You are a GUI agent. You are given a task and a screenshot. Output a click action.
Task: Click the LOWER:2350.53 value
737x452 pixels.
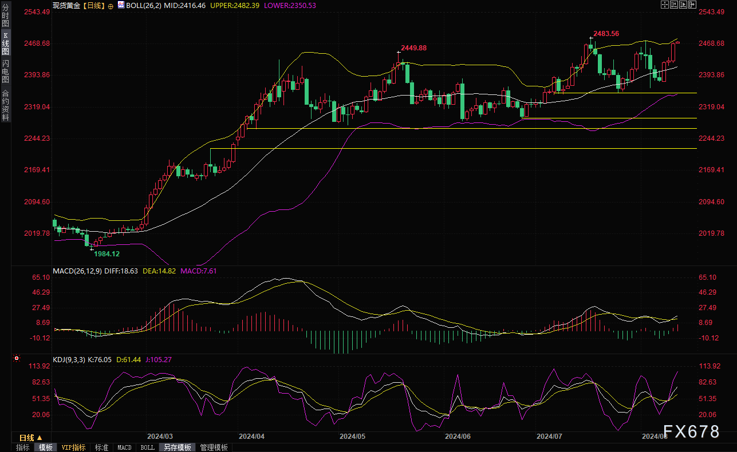click(x=291, y=5)
